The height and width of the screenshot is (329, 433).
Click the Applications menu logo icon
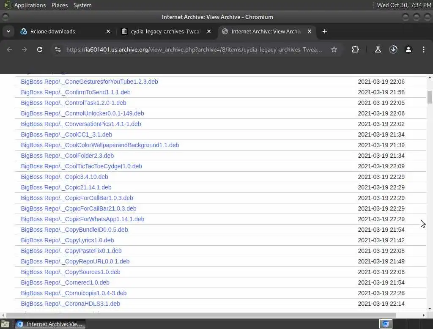[x=8, y=5]
